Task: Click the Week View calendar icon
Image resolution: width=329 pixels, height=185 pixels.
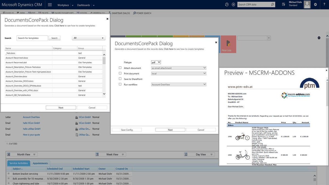Action: coord(97,154)
